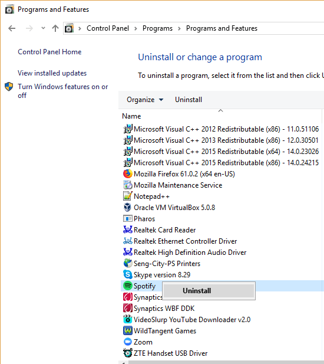This screenshot has width=324, height=364.
Task: Click the Spotify icon
Action: [x=128, y=286]
